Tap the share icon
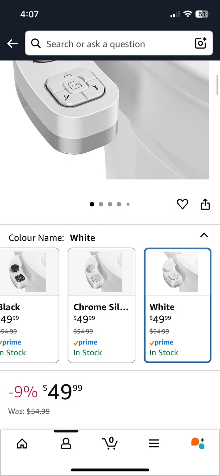This screenshot has width=220, height=476. [205, 204]
